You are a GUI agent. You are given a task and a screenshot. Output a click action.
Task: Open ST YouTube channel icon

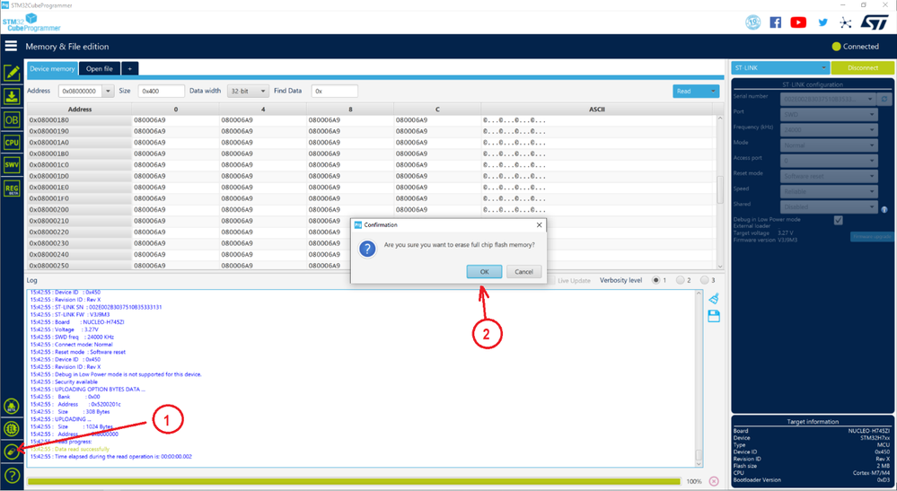coord(798,22)
